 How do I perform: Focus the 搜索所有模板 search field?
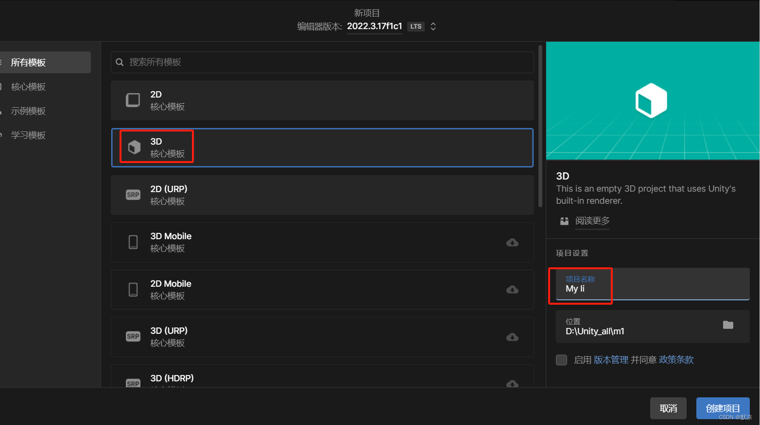pos(322,62)
